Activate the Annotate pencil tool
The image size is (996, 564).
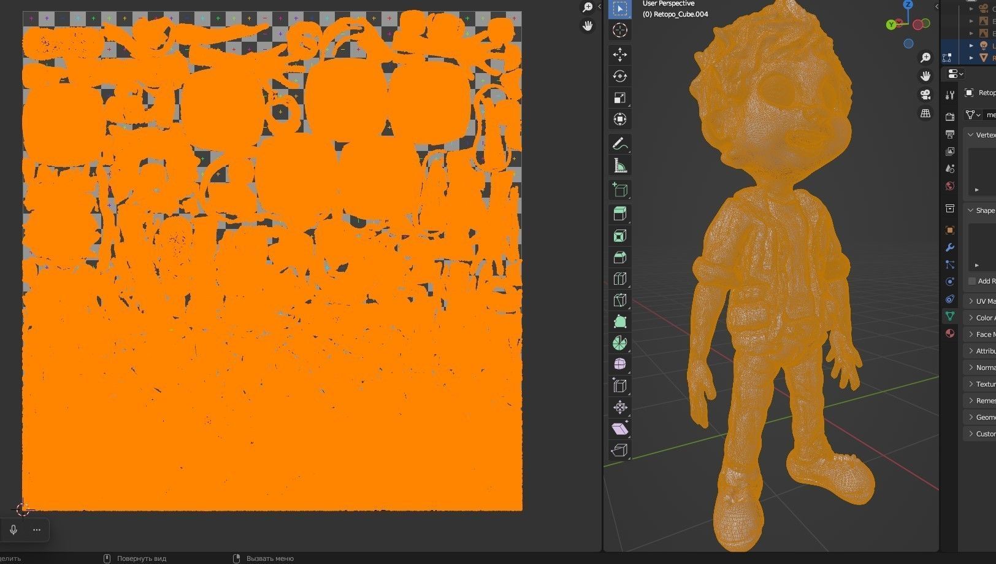point(620,144)
